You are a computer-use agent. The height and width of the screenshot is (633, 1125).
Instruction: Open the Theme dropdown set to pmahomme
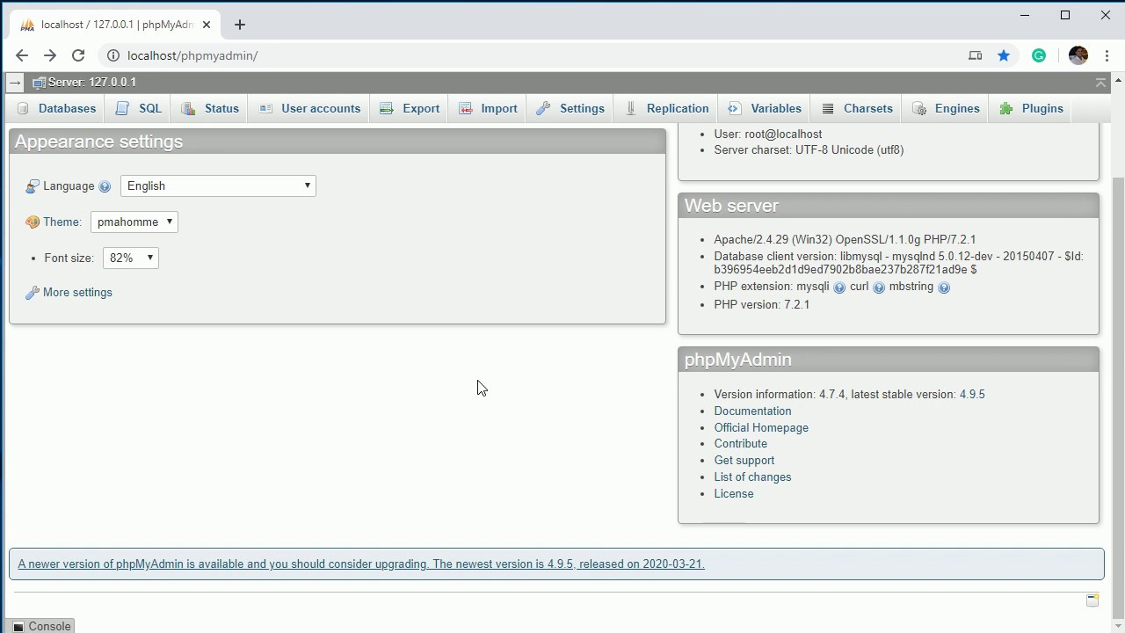point(134,222)
